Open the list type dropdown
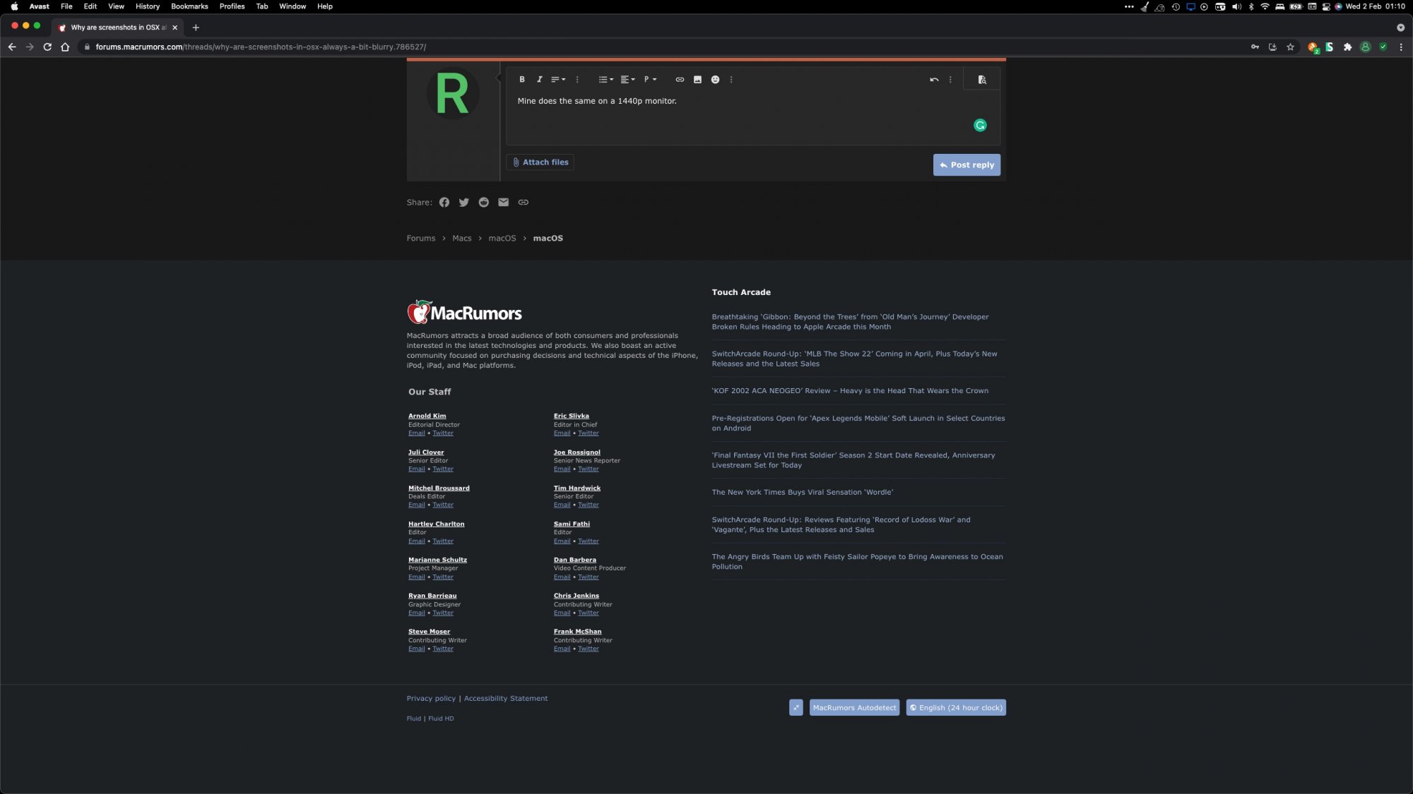The image size is (1413, 794). (605, 80)
